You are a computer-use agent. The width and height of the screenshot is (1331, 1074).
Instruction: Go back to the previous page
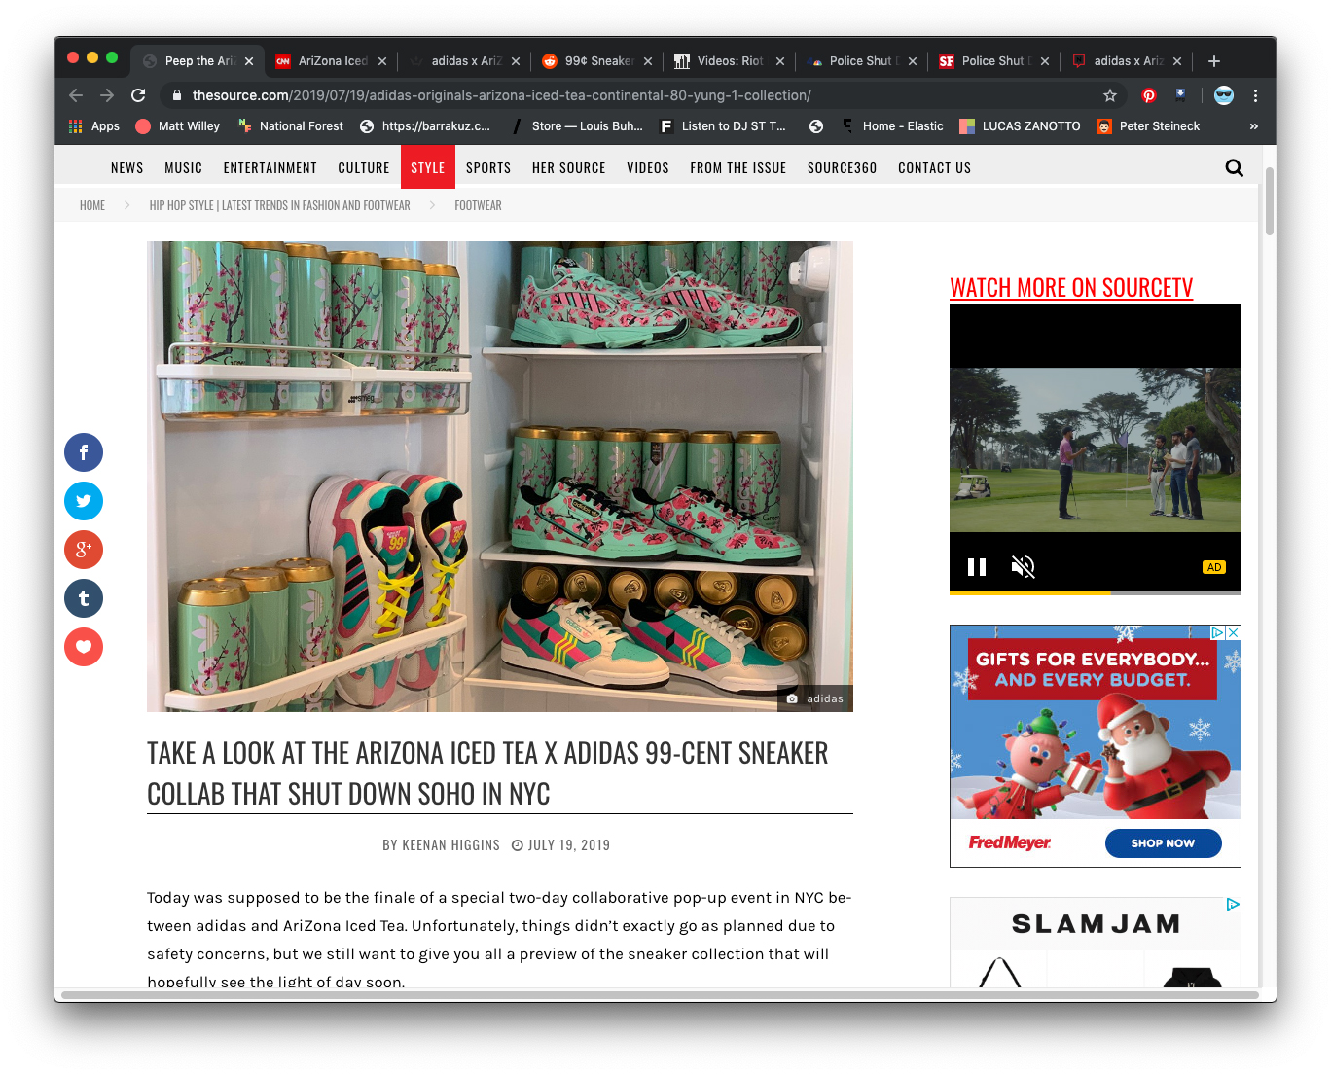[76, 95]
